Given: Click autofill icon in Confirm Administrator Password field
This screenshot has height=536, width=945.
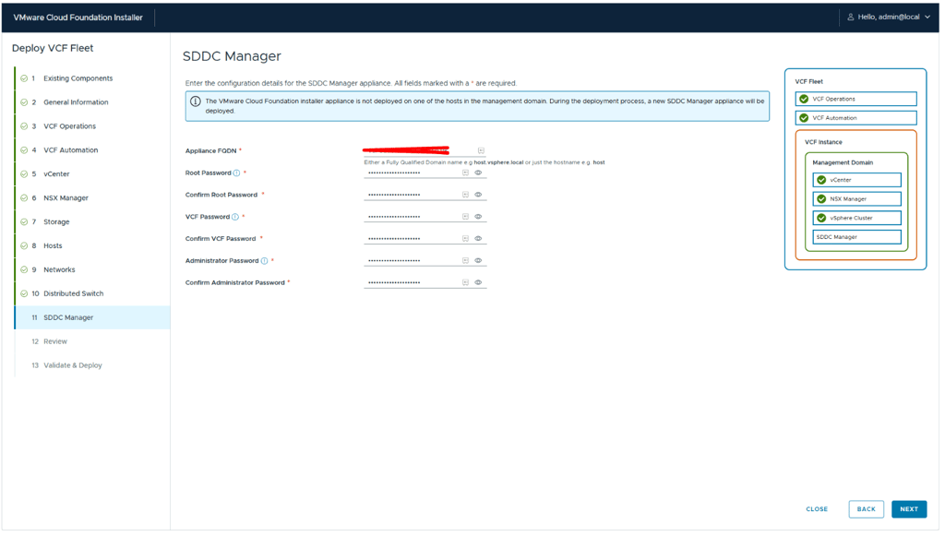Looking at the screenshot, I should point(465,282).
